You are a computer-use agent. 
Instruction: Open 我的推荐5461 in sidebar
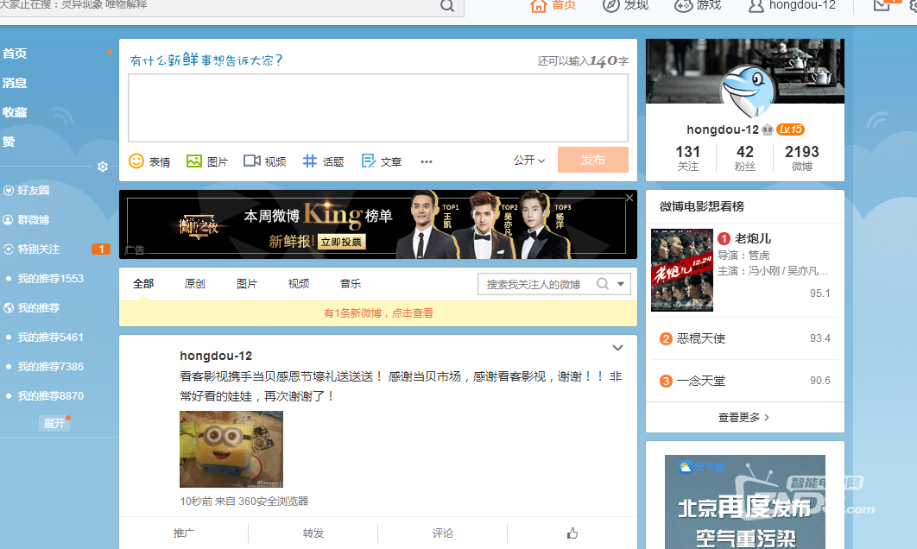coord(50,338)
